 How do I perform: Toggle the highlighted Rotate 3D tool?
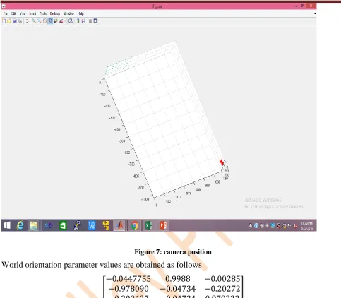[x=50, y=21]
